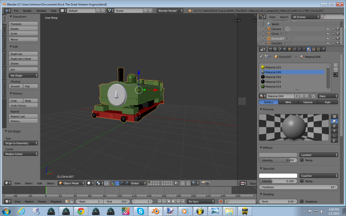Toggle Camera visibility eye icon

(328, 29)
